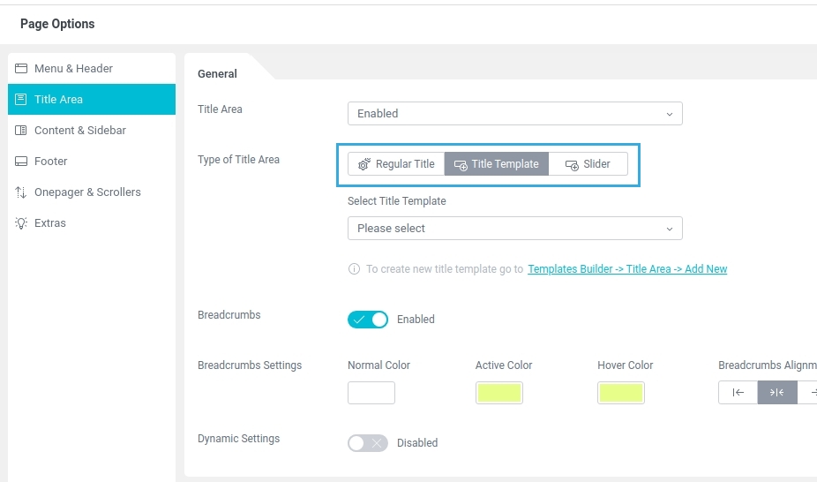817x482 pixels.
Task: Click the Onepager & Scrollers arrows icon
Action: [x=21, y=192]
